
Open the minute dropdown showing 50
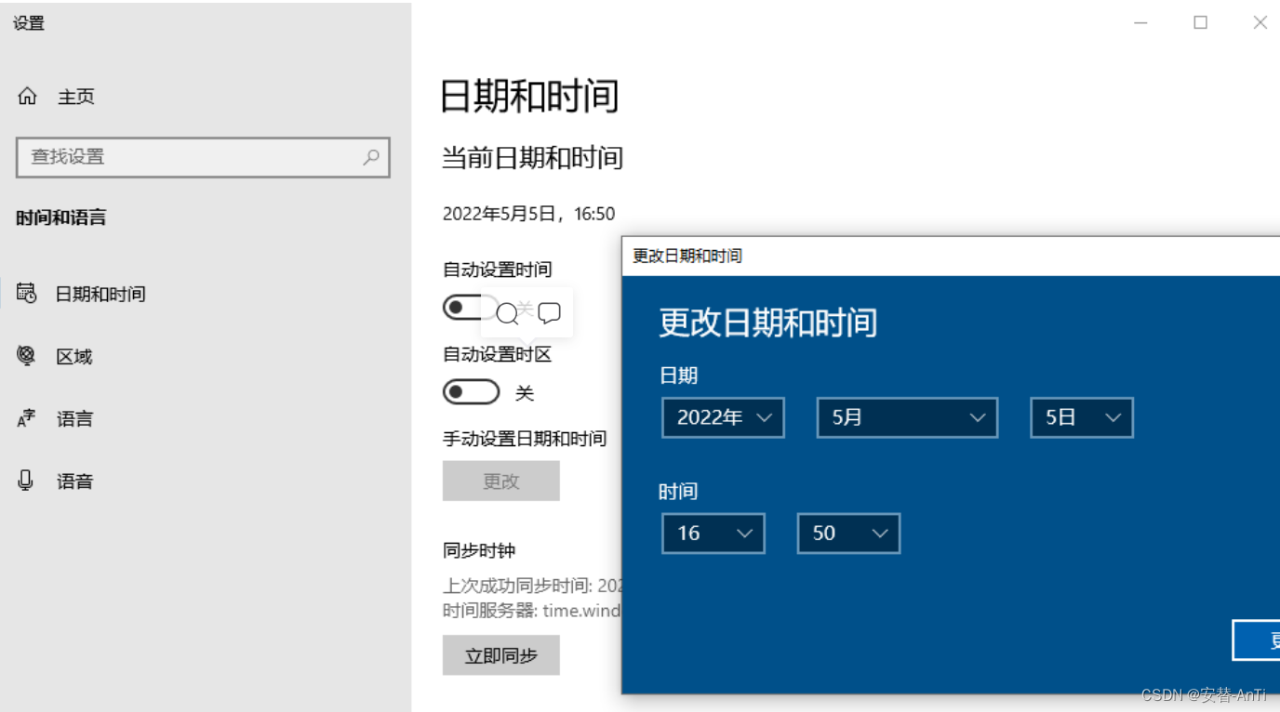coord(848,534)
